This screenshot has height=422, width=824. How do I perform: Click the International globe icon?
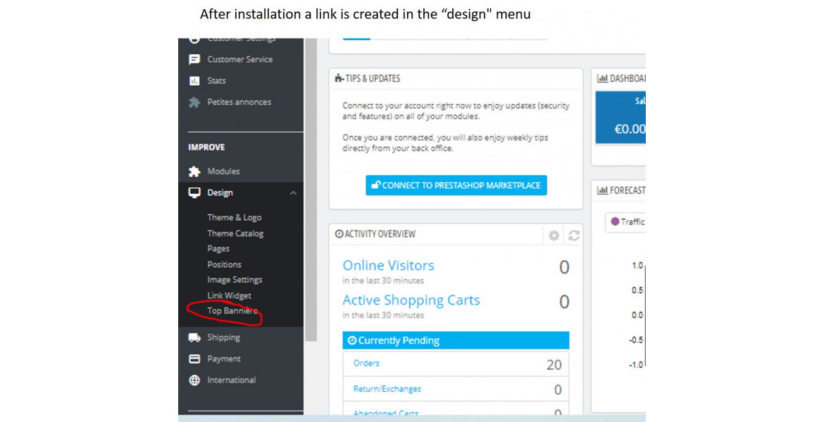point(194,380)
